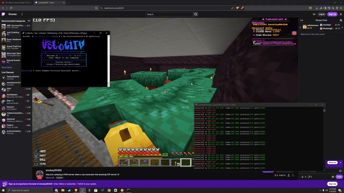Image resolution: width=344 pixels, height=193 pixels.
Task: Open the user profile icon menu
Action: (x=341, y=14)
